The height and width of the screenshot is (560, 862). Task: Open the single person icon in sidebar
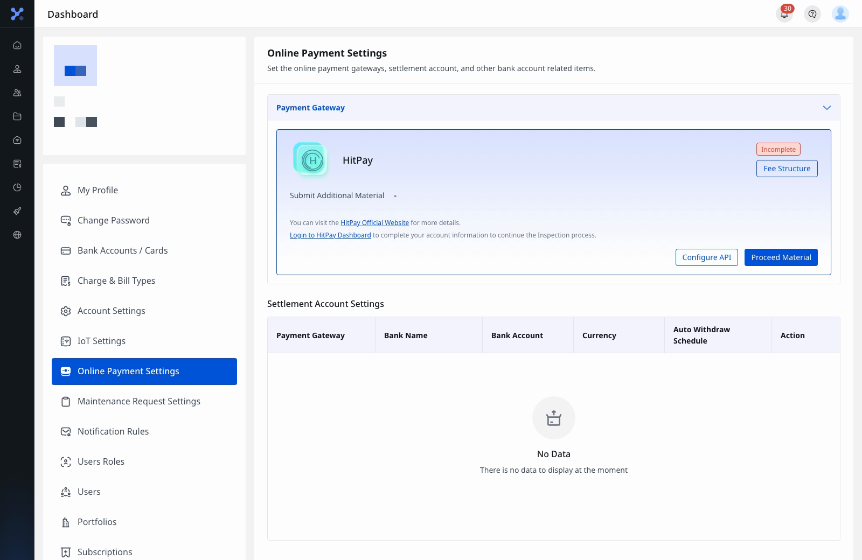[17, 69]
